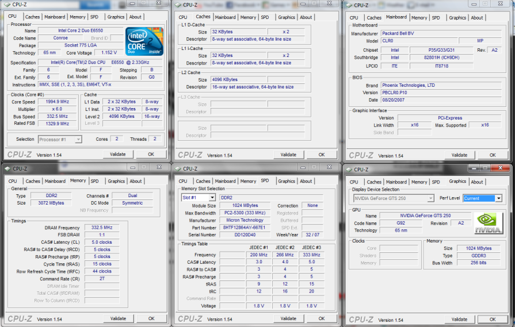515x327 pixels.
Task: Click the CPU-Z title bar icon of the bottom-middle window
Action: tap(178, 169)
